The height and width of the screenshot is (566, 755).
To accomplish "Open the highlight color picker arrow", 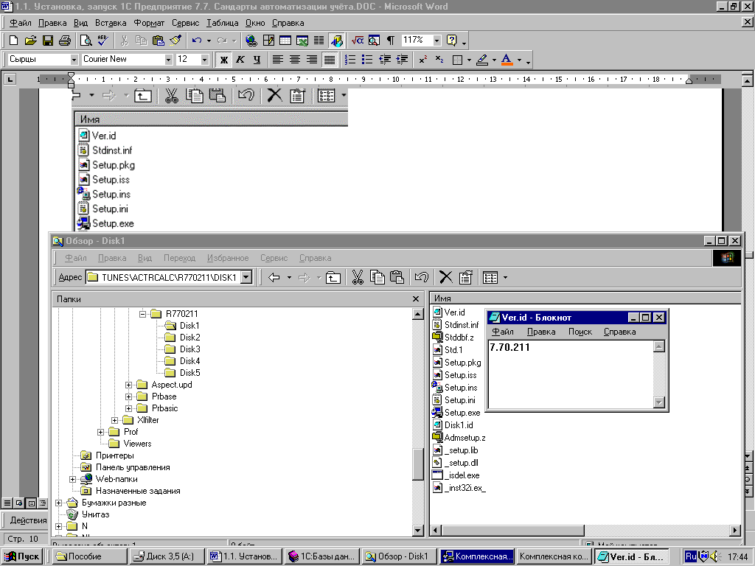I will pos(494,60).
